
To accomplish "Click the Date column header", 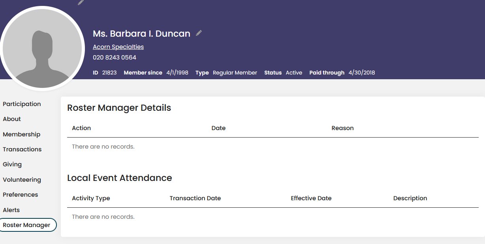I will click(x=218, y=128).
